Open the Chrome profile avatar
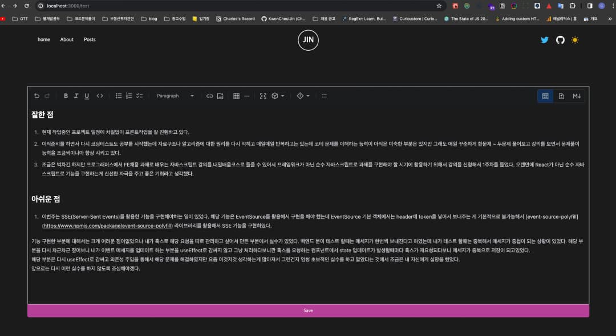This screenshot has width=616, height=336. point(602,6)
